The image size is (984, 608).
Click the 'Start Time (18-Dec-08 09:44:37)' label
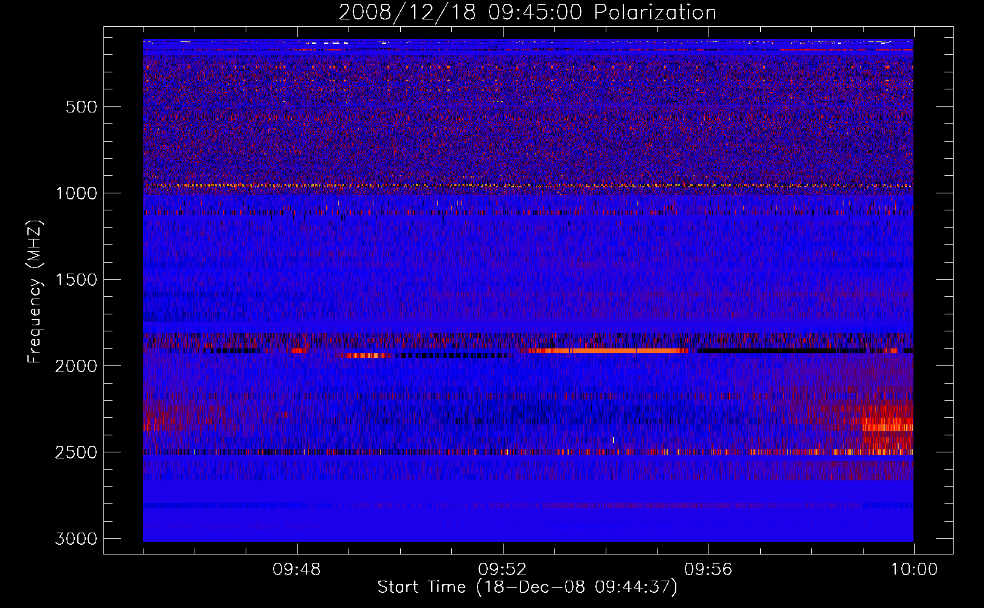[x=527, y=587]
